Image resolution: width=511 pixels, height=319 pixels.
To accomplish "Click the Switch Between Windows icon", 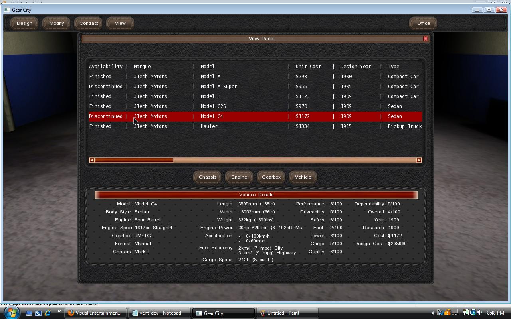I will [38, 313].
